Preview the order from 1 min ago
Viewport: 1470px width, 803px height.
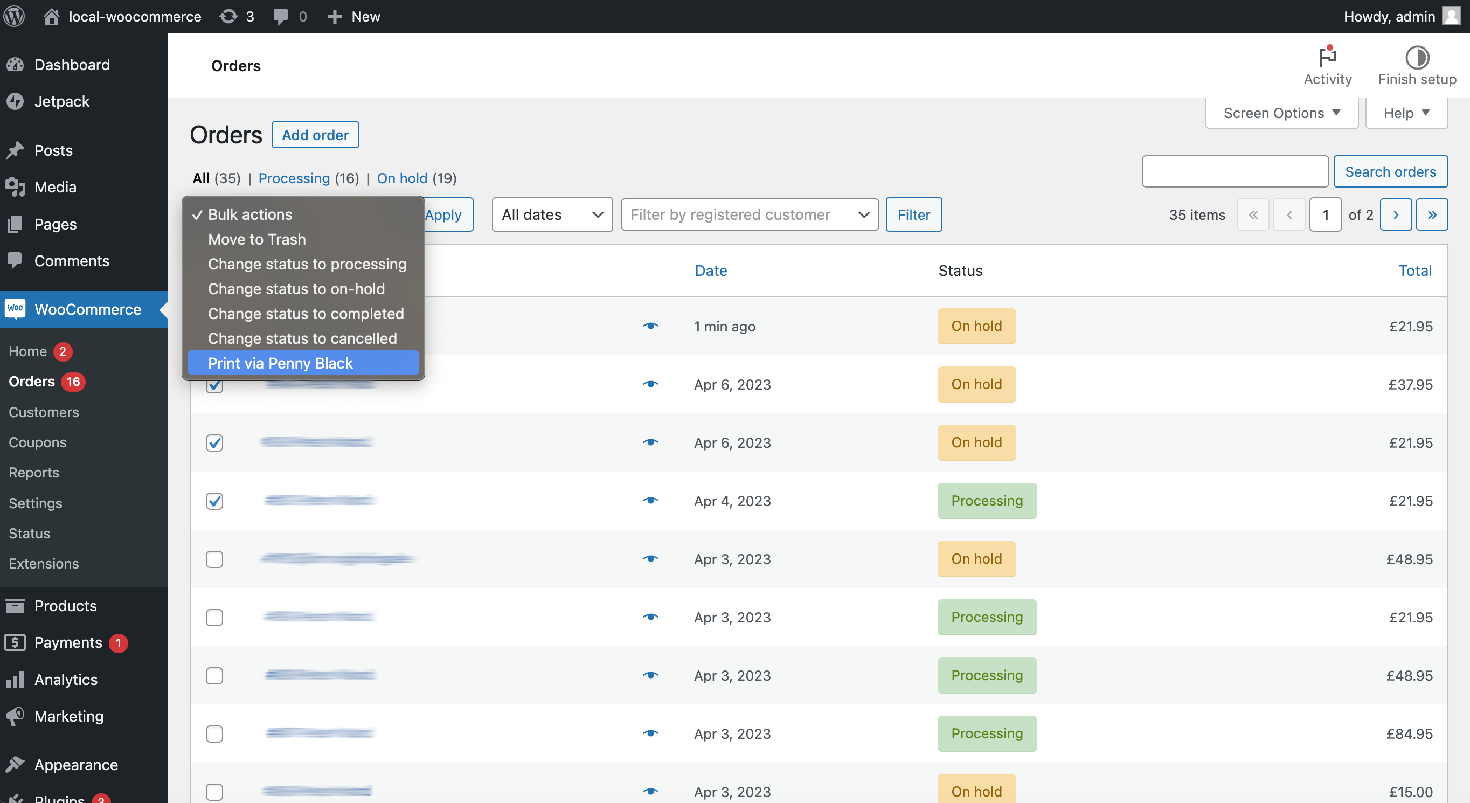click(650, 326)
